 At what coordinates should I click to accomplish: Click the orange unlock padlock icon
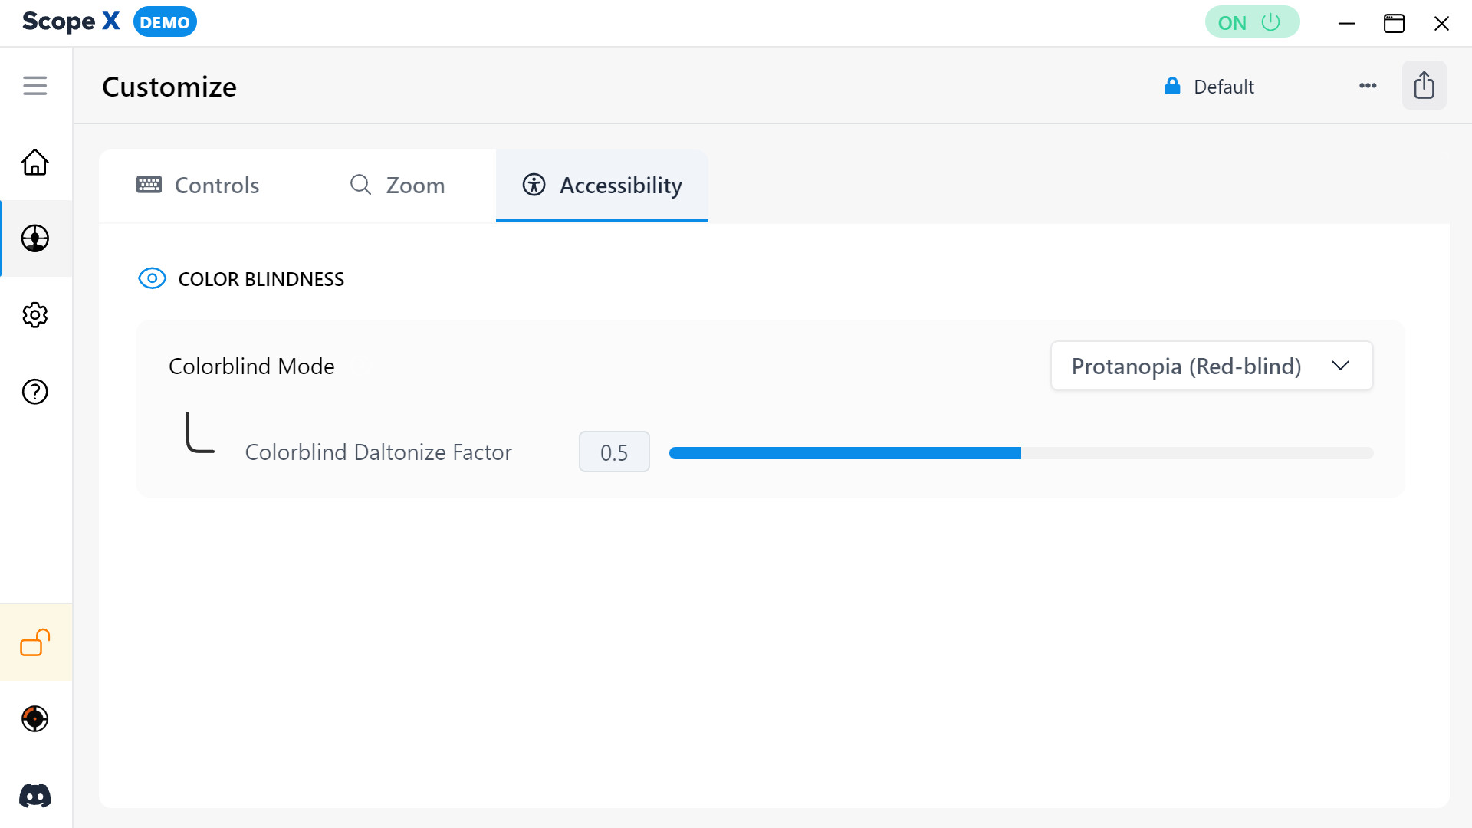(x=34, y=642)
